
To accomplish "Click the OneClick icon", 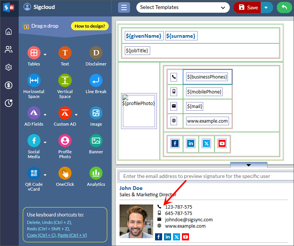I will tap(65, 173).
